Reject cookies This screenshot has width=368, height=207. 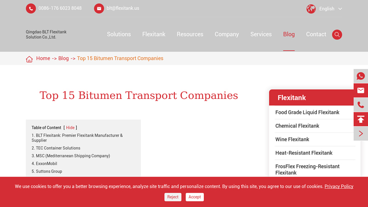click(x=173, y=197)
